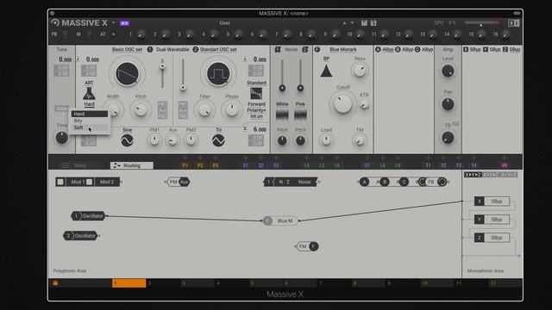This screenshot has height=310, width=552.
Task: Click the Dual Wavetable oscillator 1 number icon
Action: click(150, 50)
